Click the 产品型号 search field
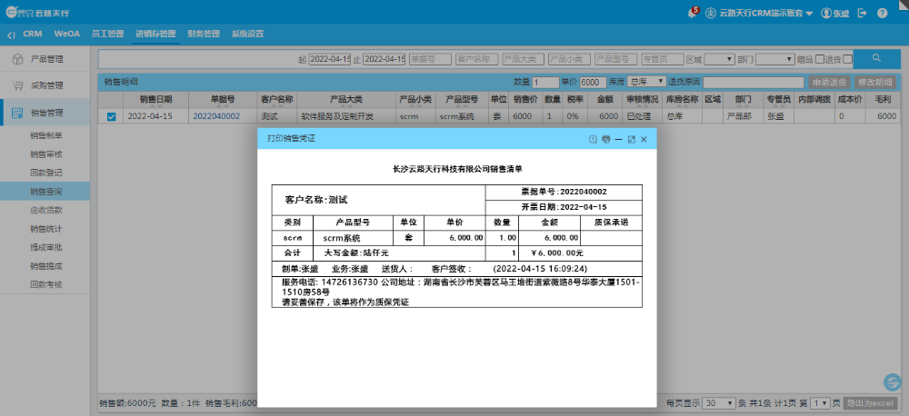This screenshot has height=416, width=909. tap(615, 59)
